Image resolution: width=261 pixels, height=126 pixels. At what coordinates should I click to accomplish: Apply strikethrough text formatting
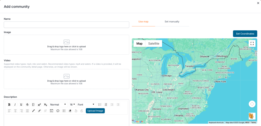coord(27,105)
